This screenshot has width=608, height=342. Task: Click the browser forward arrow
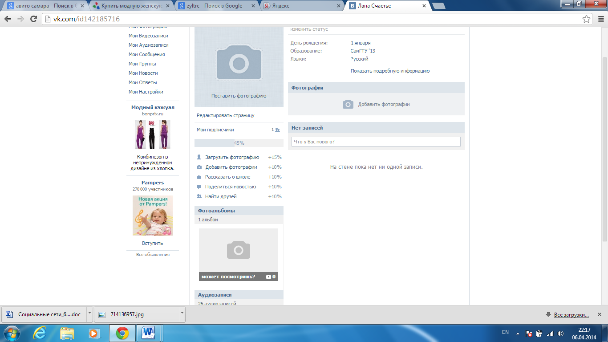pyautogui.click(x=20, y=19)
